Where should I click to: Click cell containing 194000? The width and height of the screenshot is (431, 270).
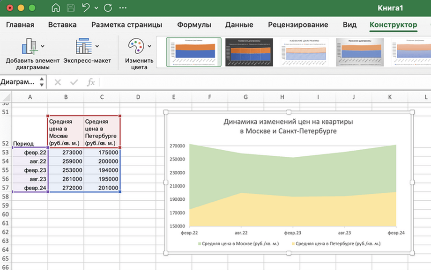point(102,170)
